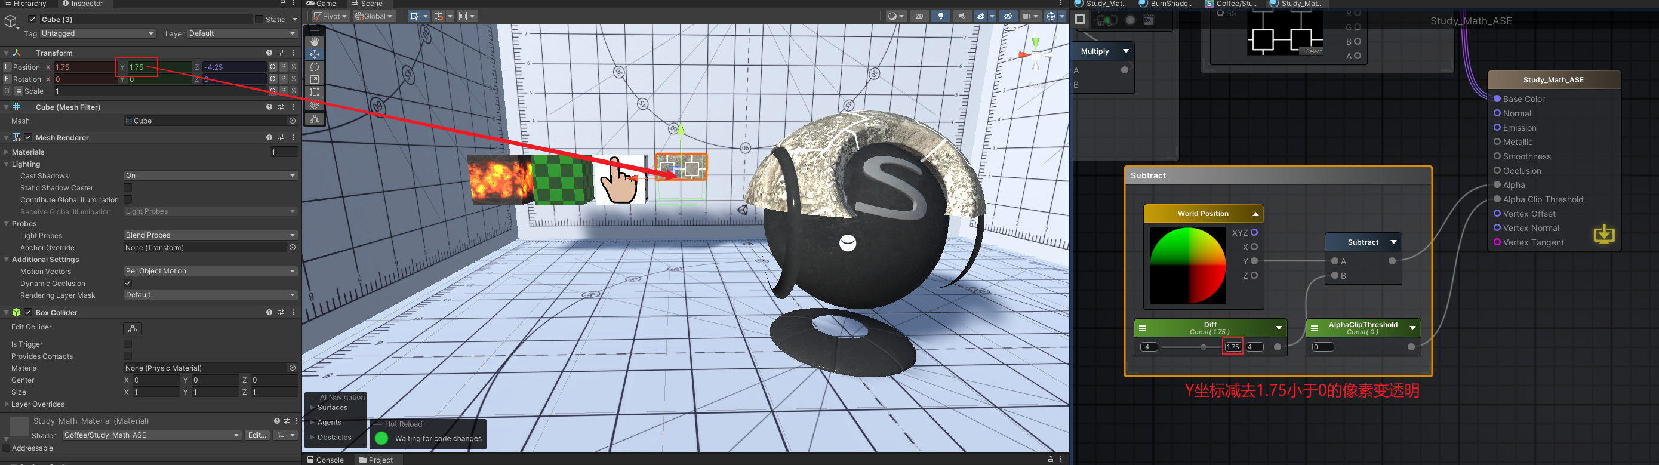Click the Diff 1.75 value field

click(x=1233, y=347)
